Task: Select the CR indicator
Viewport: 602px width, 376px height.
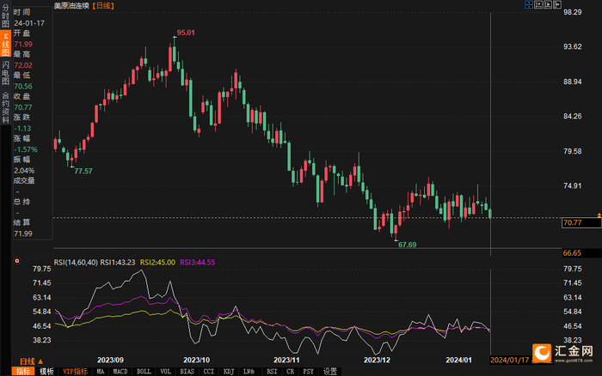Action: 291,372
